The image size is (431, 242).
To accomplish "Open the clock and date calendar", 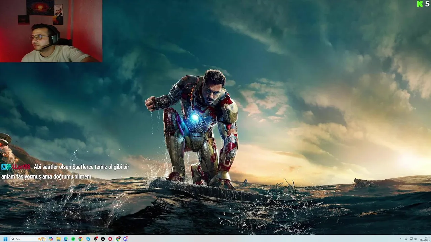I will (424, 239).
